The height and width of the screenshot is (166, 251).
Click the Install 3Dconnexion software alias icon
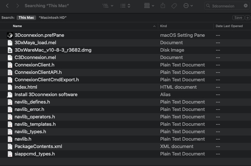coord(10,95)
